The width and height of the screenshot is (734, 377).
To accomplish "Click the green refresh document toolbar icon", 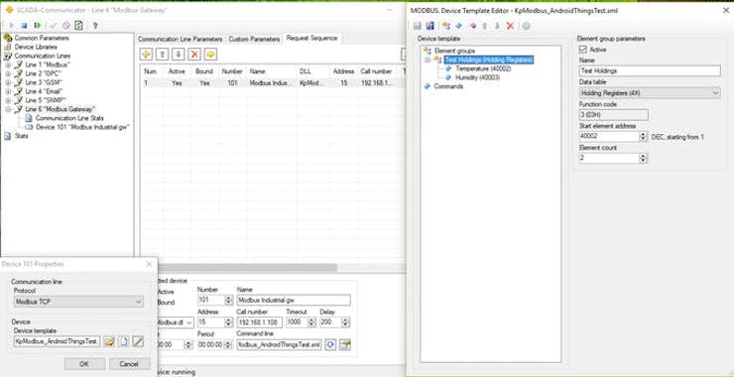I will click(78, 25).
